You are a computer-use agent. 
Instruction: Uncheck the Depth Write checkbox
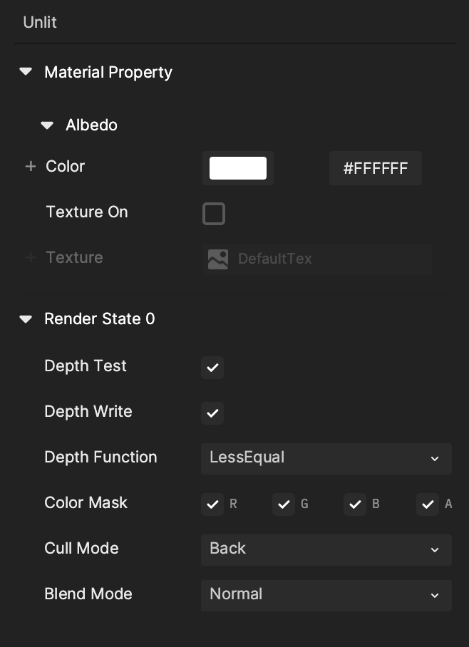point(212,413)
